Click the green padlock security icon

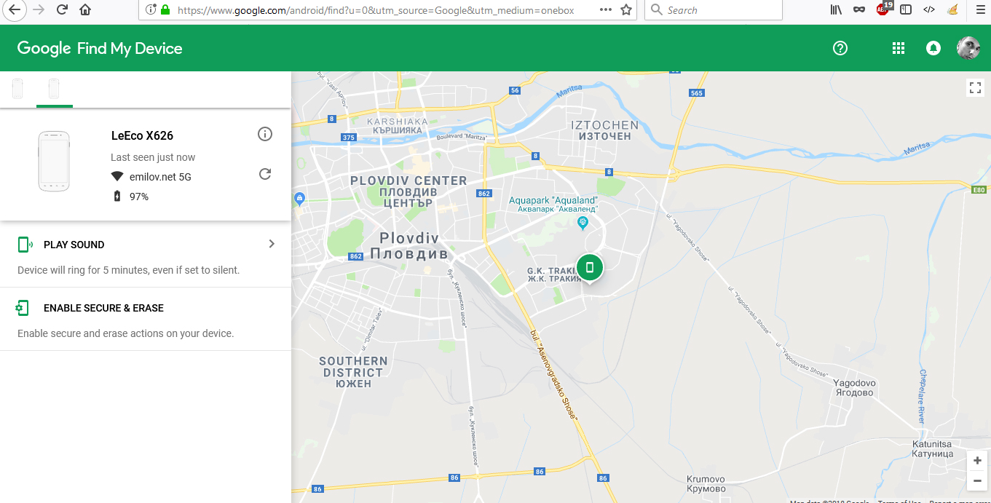(x=165, y=10)
